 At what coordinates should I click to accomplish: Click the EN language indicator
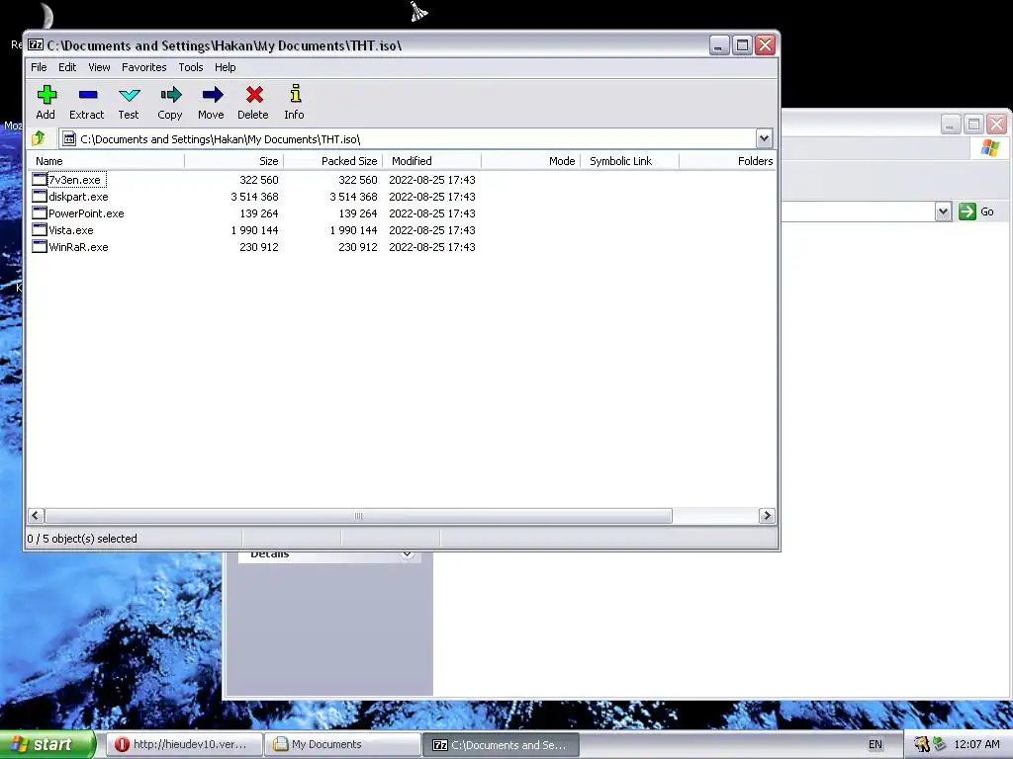click(875, 744)
